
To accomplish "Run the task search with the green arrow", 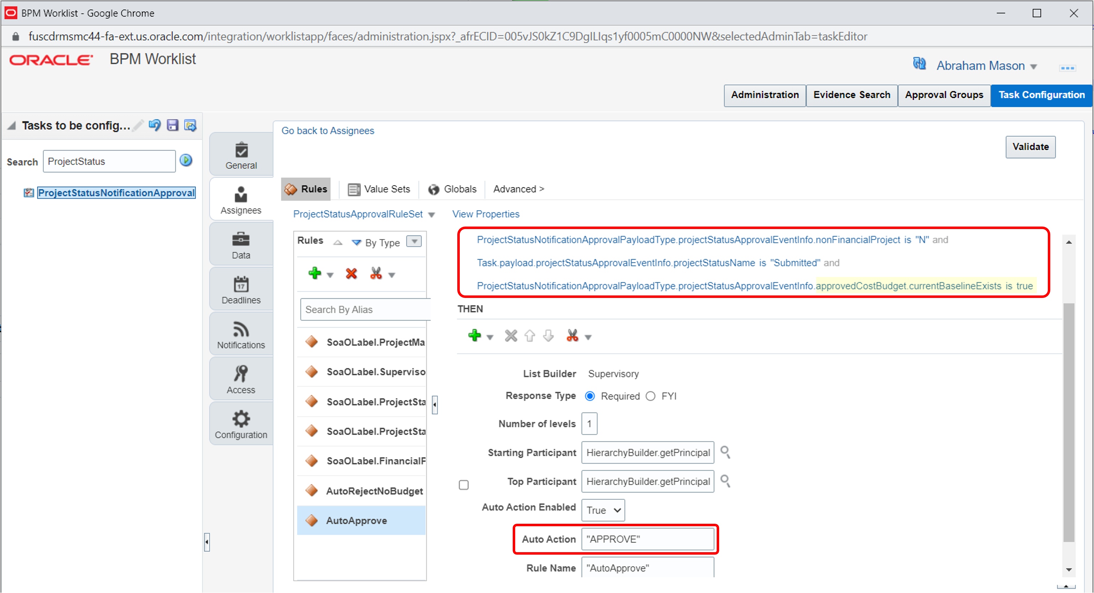I will click(186, 161).
